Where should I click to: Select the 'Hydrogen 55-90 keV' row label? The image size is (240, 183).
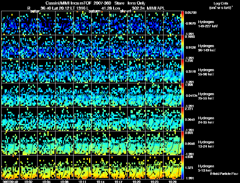[x=206, y=72]
